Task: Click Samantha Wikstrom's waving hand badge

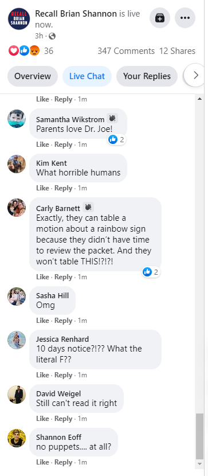Action: (x=112, y=118)
